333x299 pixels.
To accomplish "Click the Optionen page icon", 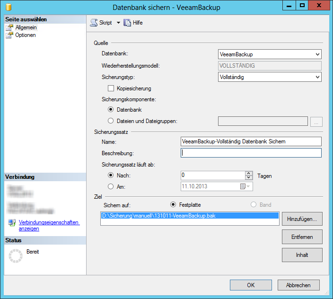I will (9, 35).
